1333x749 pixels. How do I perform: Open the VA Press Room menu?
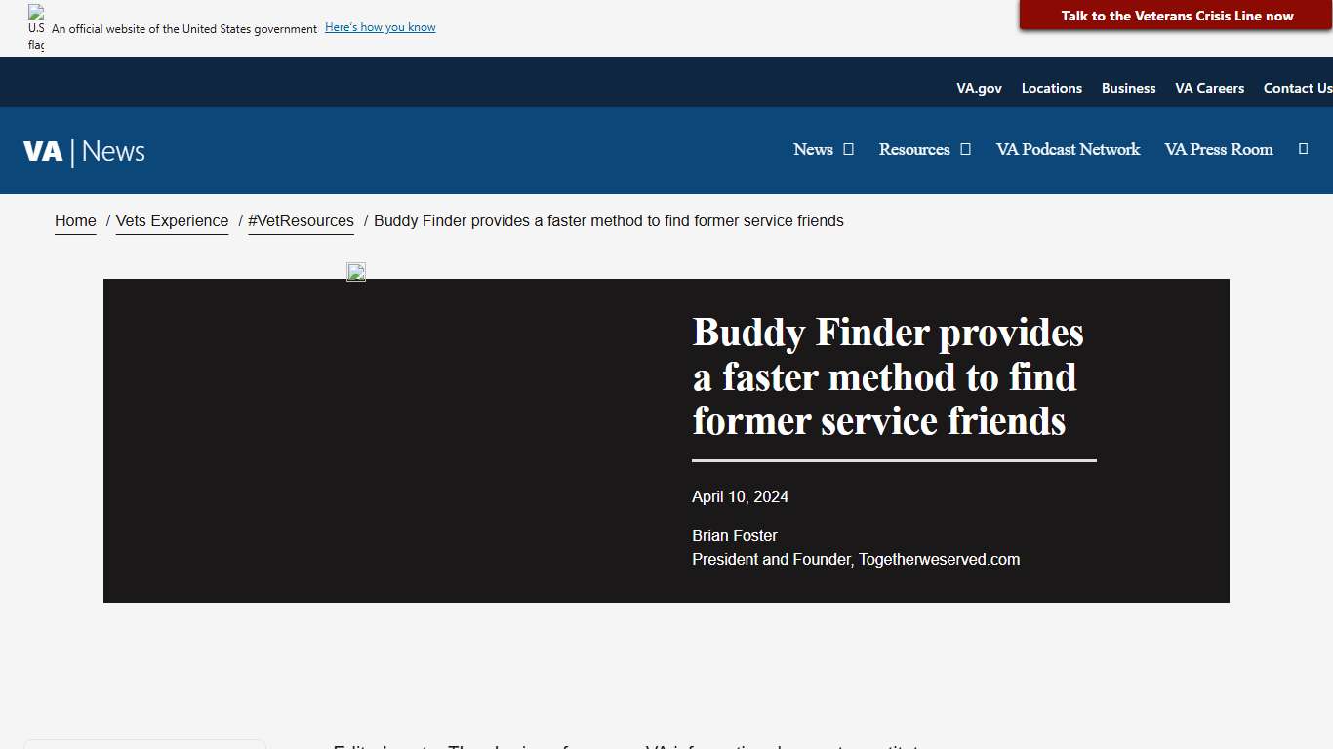(x=1218, y=149)
